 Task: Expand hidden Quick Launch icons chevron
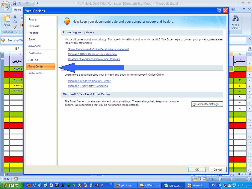click(x=111, y=184)
